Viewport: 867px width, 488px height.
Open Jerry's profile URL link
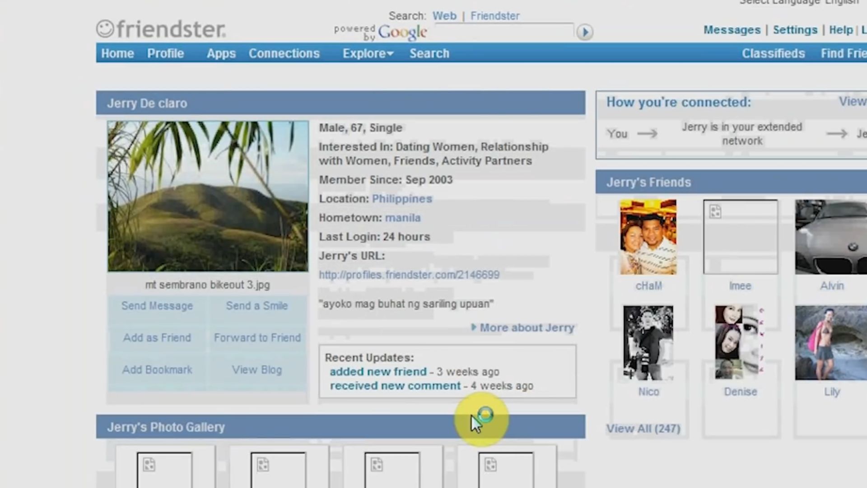click(x=409, y=275)
